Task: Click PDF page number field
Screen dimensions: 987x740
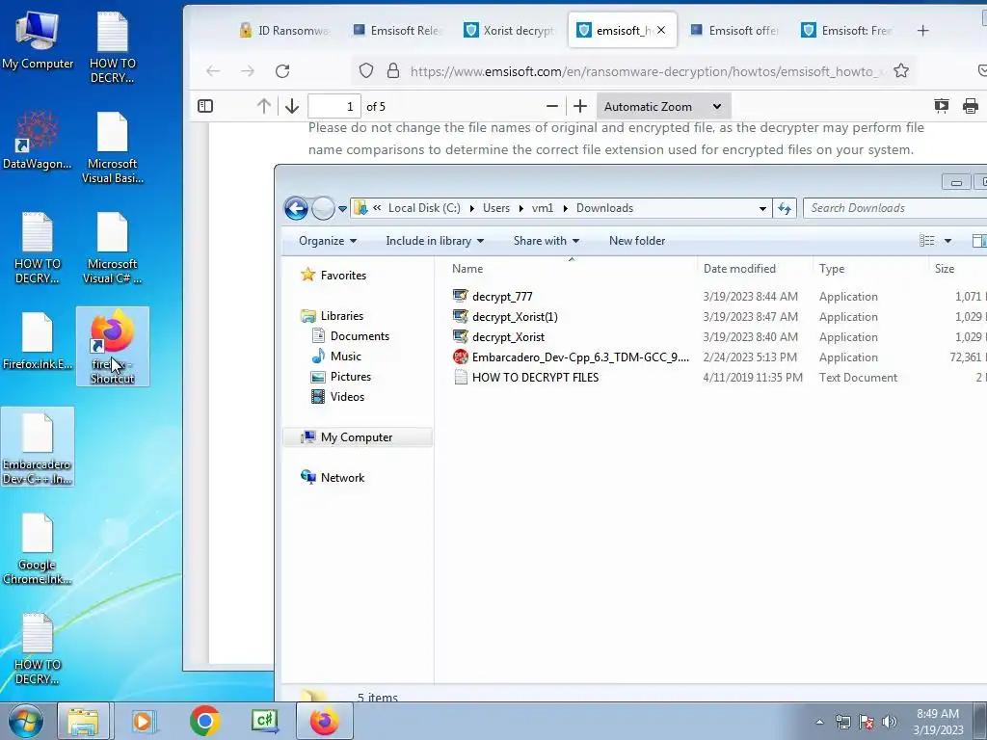Action: [334, 106]
